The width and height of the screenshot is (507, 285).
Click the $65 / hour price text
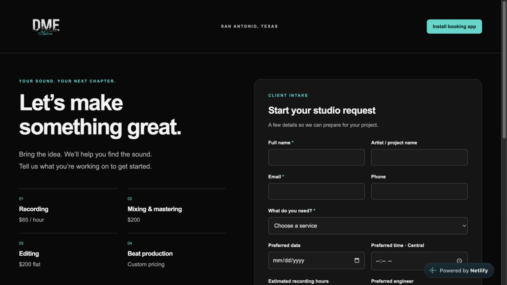(x=32, y=220)
